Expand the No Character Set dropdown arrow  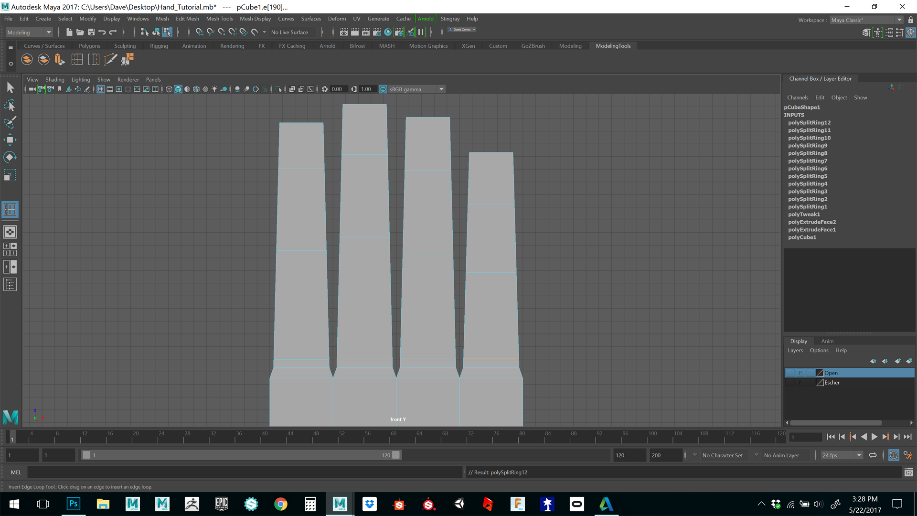coord(694,455)
